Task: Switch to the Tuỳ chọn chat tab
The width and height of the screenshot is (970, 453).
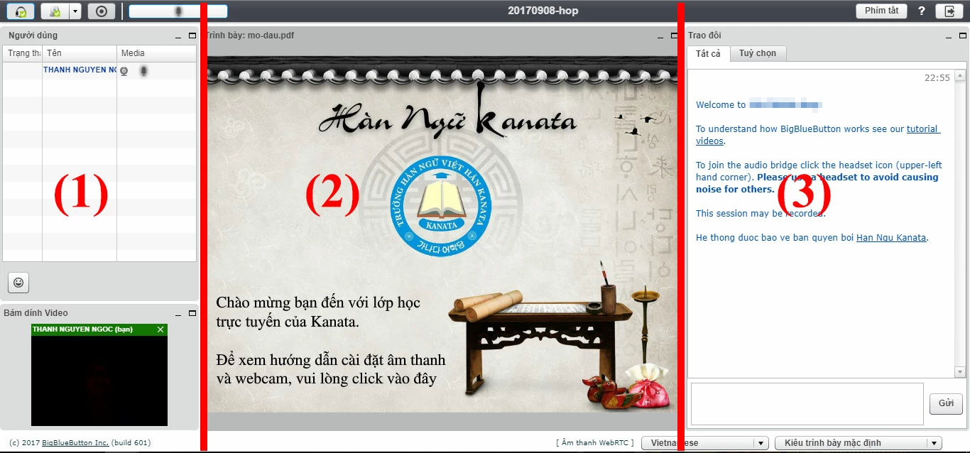Action: [758, 53]
